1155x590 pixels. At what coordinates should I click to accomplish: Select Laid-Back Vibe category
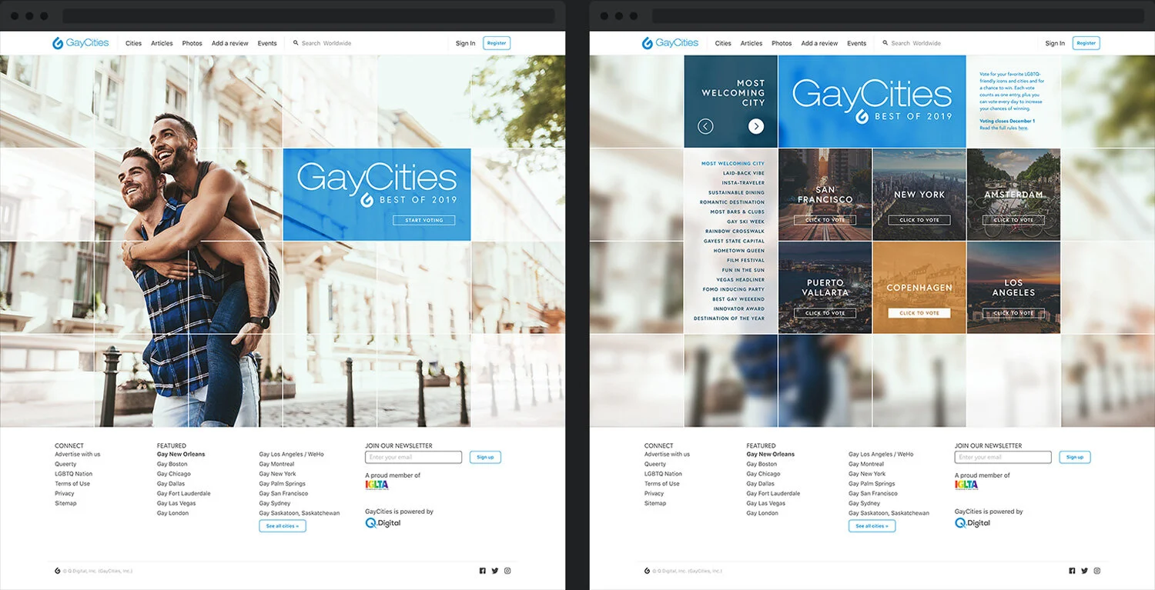coord(743,173)
